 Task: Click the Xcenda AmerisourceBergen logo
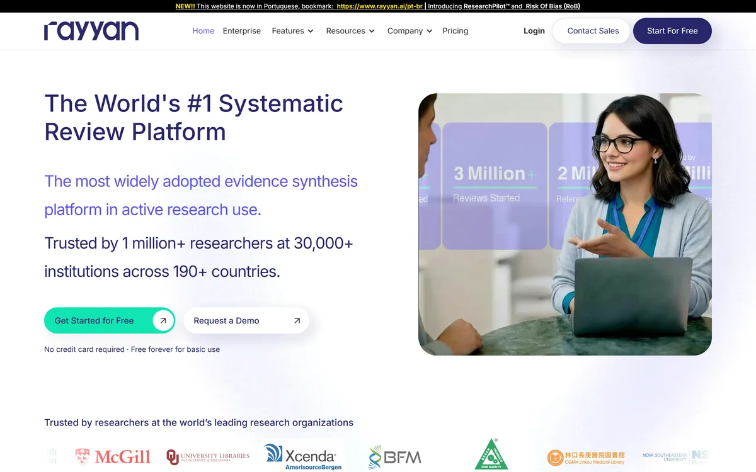pyautogui.click(x=303, y=456)
